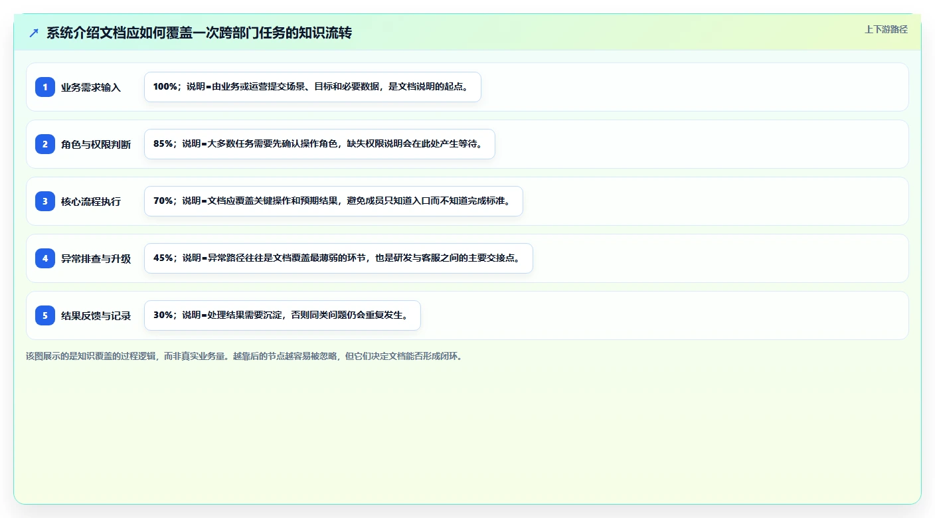Select step badge 1 for 业务需求输入
Screen dimensions: 935x518
pos(45,87)
